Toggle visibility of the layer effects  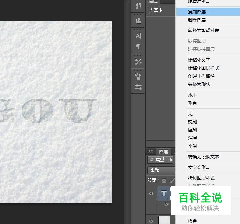point(166,204)
